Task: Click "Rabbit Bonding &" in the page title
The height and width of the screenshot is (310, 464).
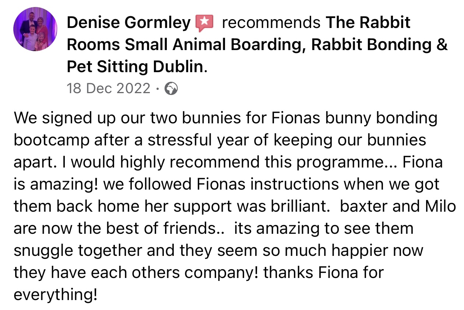Action: coord(379,45)
